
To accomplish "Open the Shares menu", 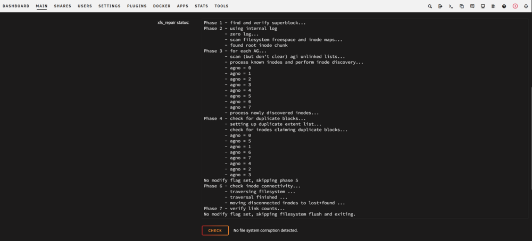I will coord(62,6).
